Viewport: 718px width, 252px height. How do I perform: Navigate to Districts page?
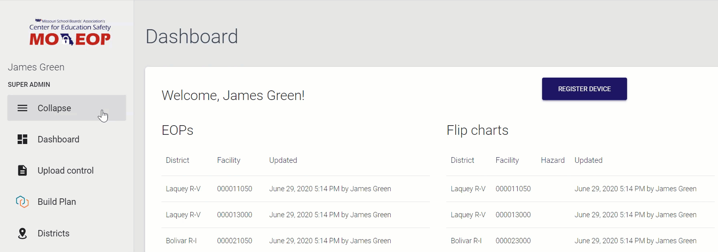(53, 233)
